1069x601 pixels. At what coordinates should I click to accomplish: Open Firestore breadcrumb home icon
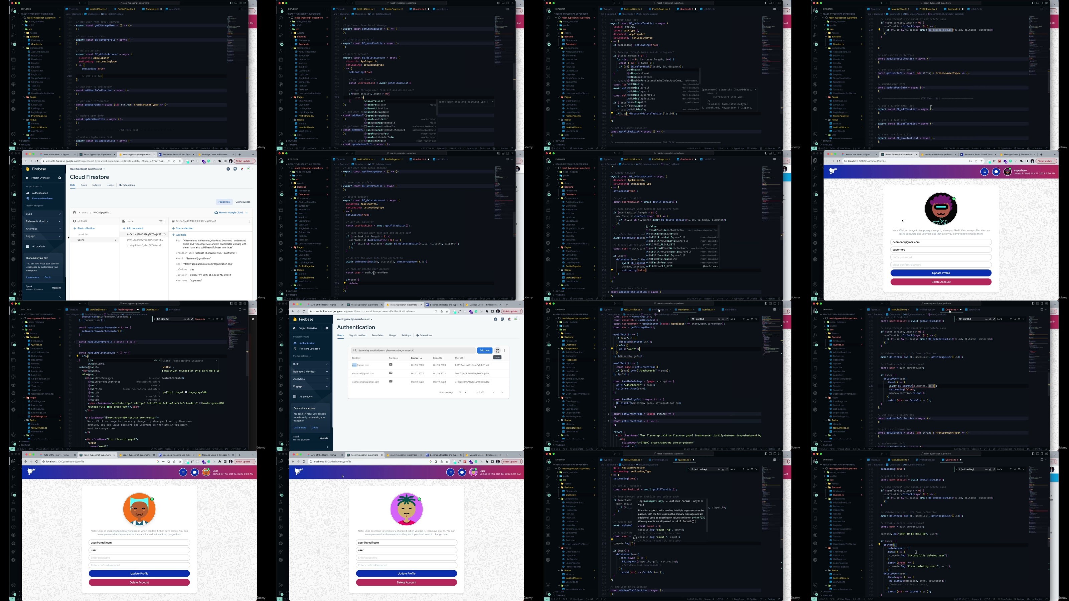click(74, 212)
